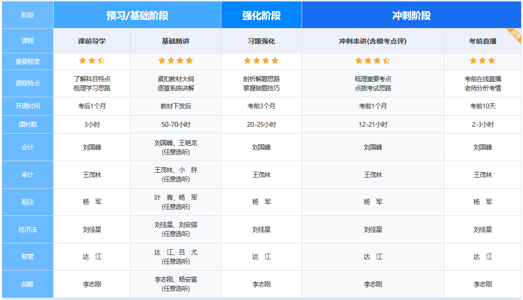Select the 冲刺阶段 header
The width and height of the screenshot is (523, 300).
pos(411,15)
